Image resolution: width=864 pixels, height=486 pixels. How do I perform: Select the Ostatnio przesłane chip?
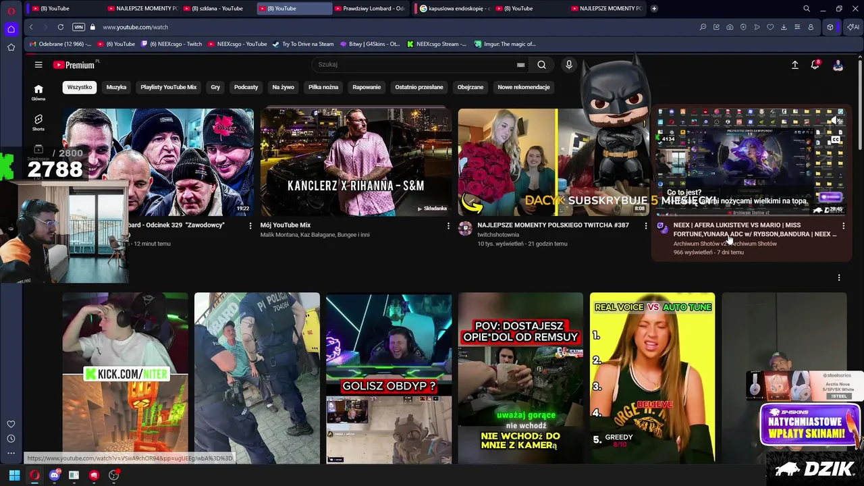tap(419, 87)
